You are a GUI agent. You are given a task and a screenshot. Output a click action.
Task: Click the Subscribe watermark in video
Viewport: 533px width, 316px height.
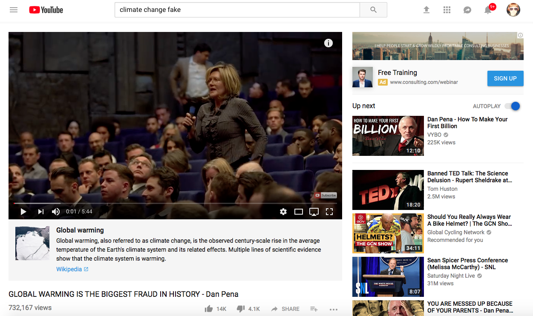point(326,195)
